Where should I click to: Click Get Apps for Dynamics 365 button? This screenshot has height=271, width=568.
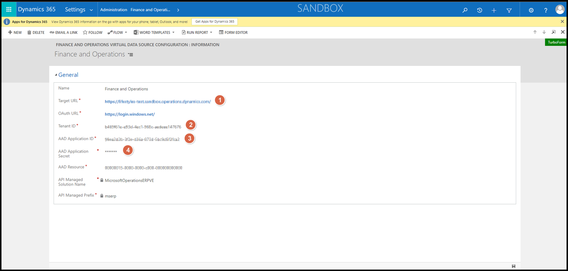coord(214,22)
